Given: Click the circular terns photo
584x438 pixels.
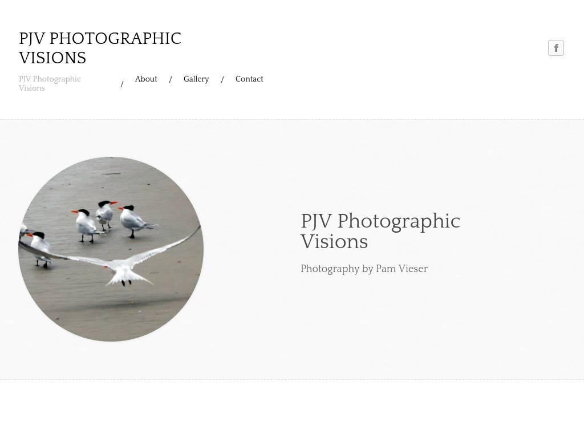Looking at the screenshot, I should click(111, 249).
